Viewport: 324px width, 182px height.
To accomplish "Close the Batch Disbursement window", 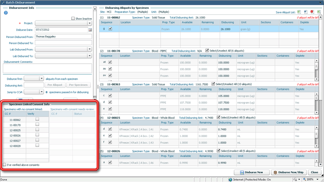I will coord(321,2).
